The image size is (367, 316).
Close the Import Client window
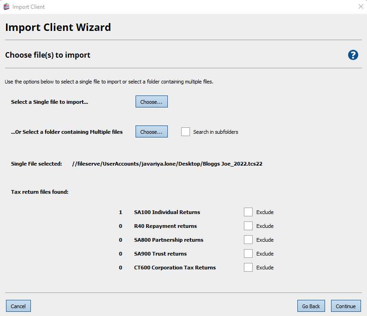(361, 7)
